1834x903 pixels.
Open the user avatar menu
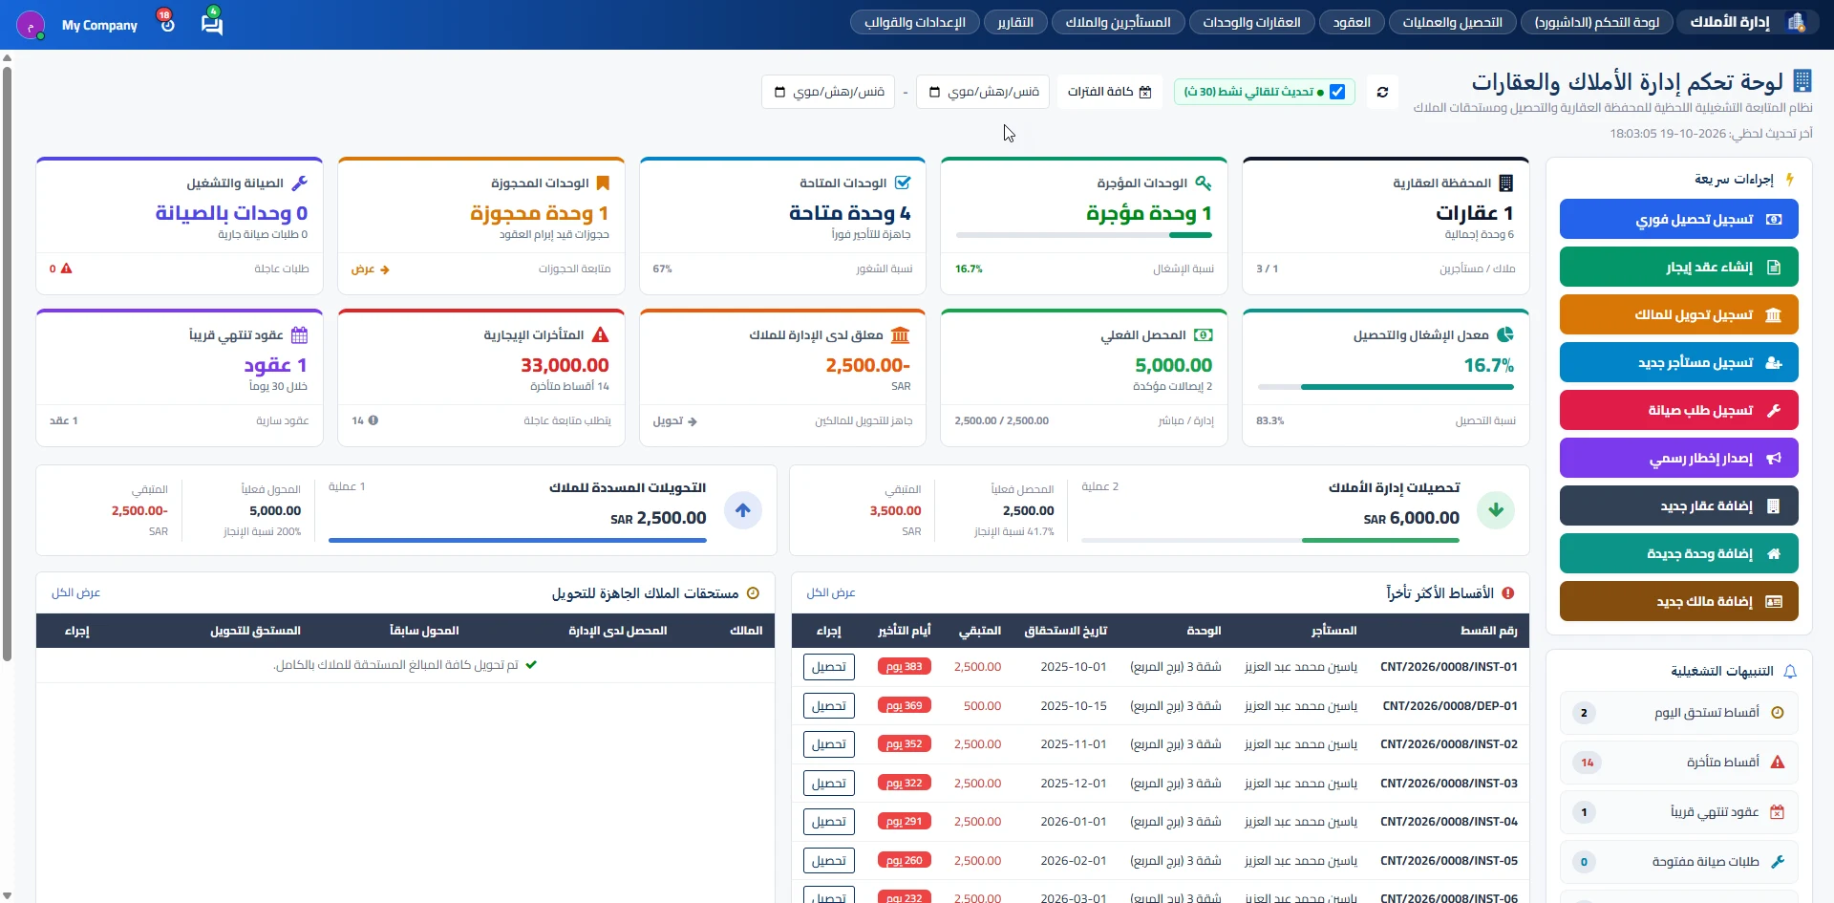coord(31,25)
